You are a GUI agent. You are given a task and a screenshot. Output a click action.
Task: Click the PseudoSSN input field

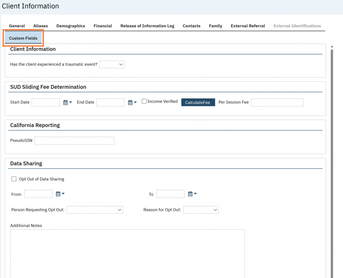tap(74, 141)
